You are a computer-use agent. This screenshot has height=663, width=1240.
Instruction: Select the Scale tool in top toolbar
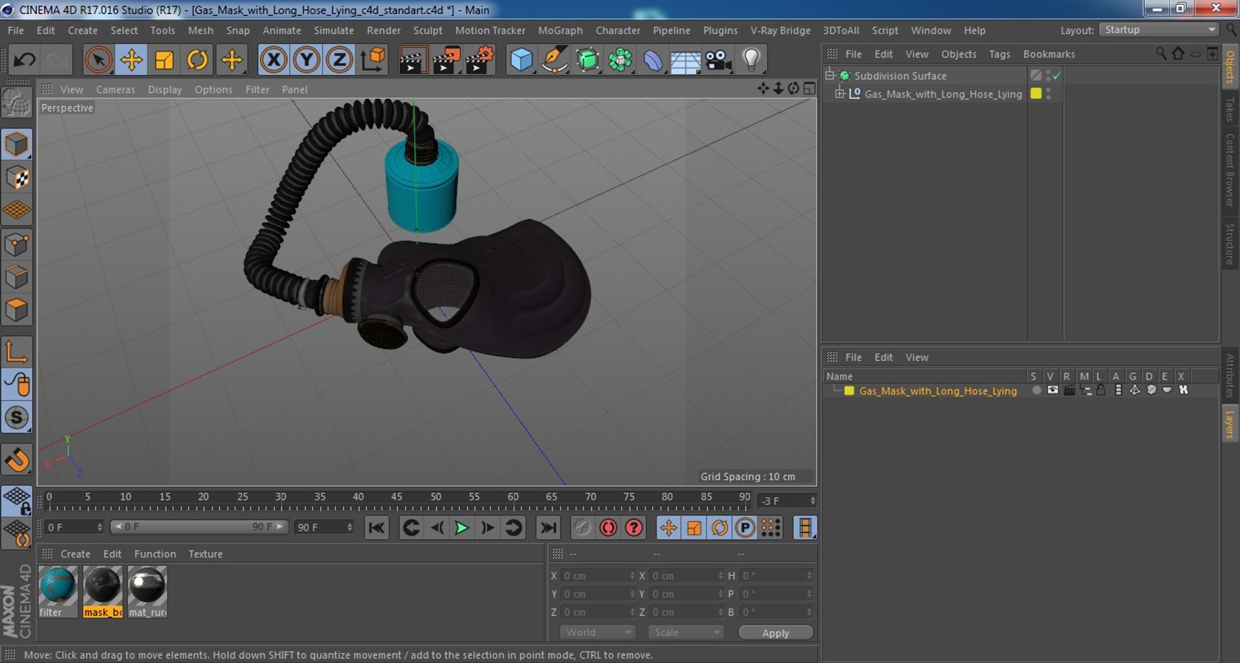click(164, 60)
